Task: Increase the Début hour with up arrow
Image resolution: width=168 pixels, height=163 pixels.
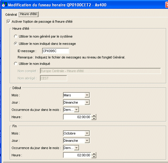Action: pos(94,116)
